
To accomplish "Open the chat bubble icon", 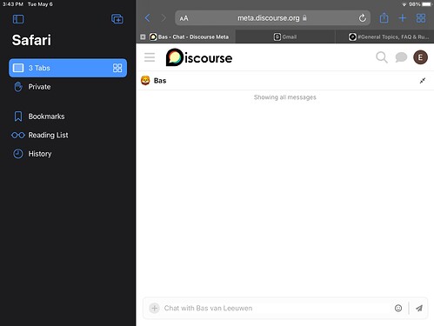I will coord(401,57).
